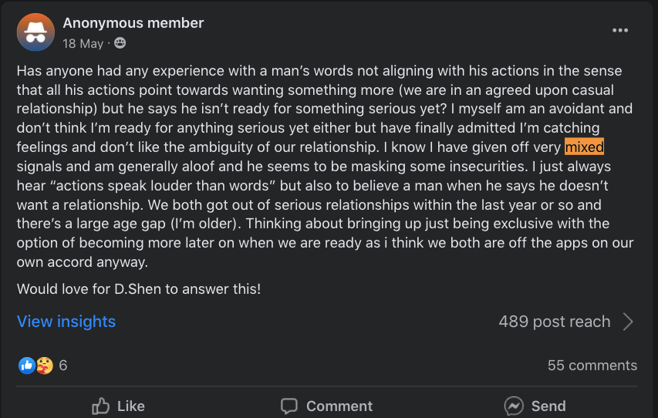Click the highlighted word "mixed"
Image resolution: width=658 pixels, height=418 pixels.
tap(584, 147)
